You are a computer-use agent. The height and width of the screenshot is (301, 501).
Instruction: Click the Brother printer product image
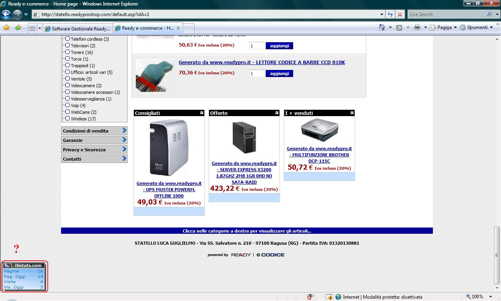coord(319,130)
